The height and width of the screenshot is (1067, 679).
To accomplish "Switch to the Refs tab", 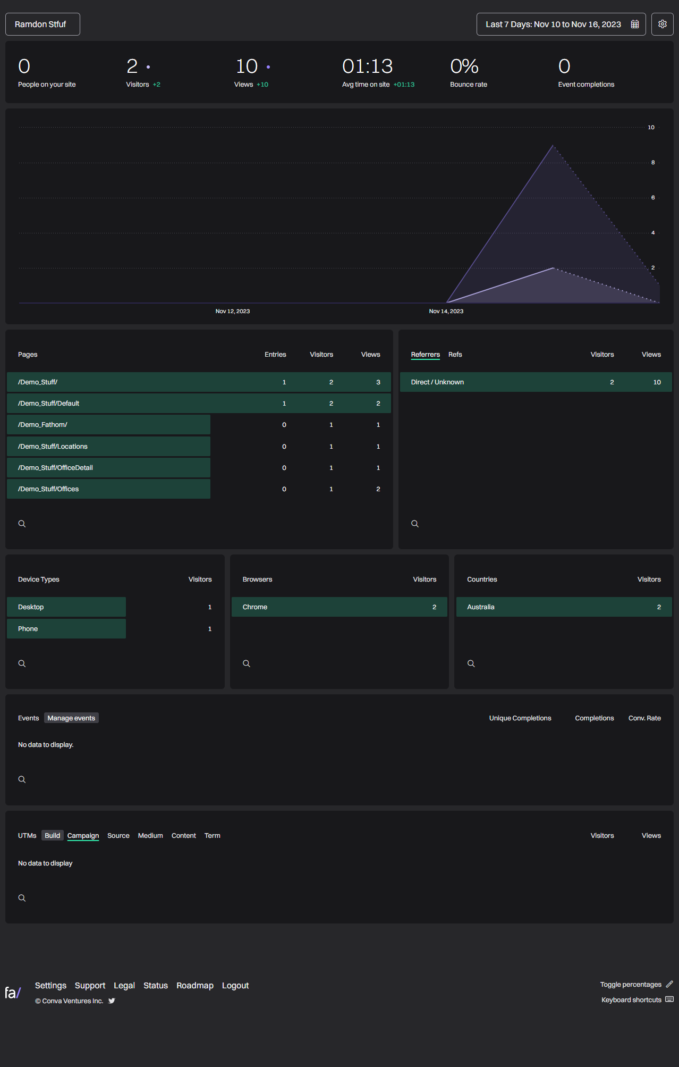I will [x=455, y=355].
